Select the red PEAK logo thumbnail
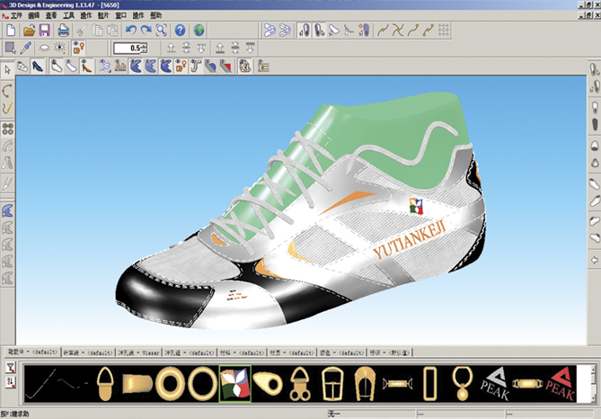Viewport: 601px width, 419px height. tap(560, 383)
